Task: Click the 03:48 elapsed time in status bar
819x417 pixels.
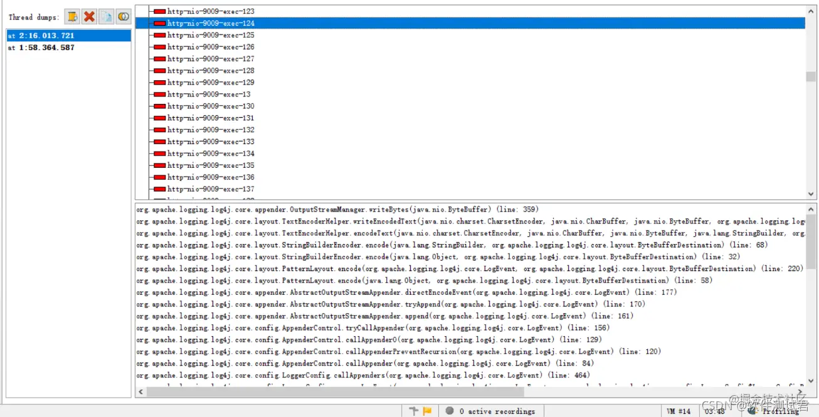Action: point(714,411)
